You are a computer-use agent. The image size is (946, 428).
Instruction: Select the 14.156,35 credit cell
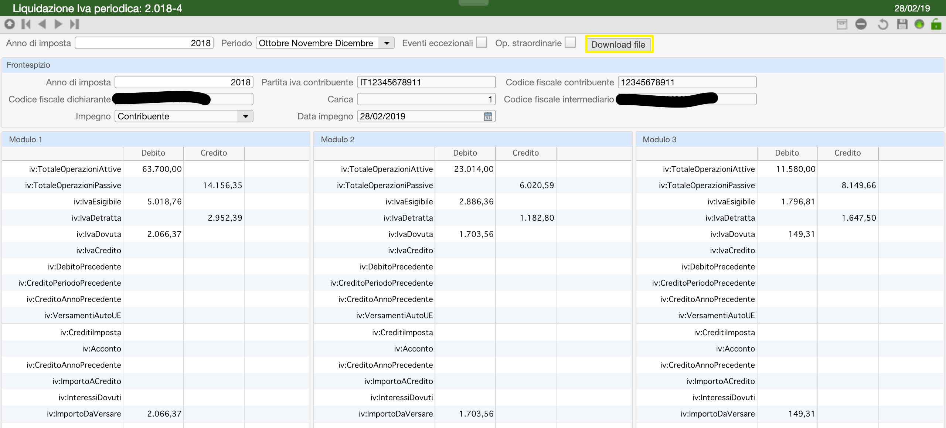point(214,185)
